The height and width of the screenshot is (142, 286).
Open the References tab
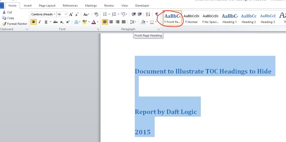click(x=70, y=6)
